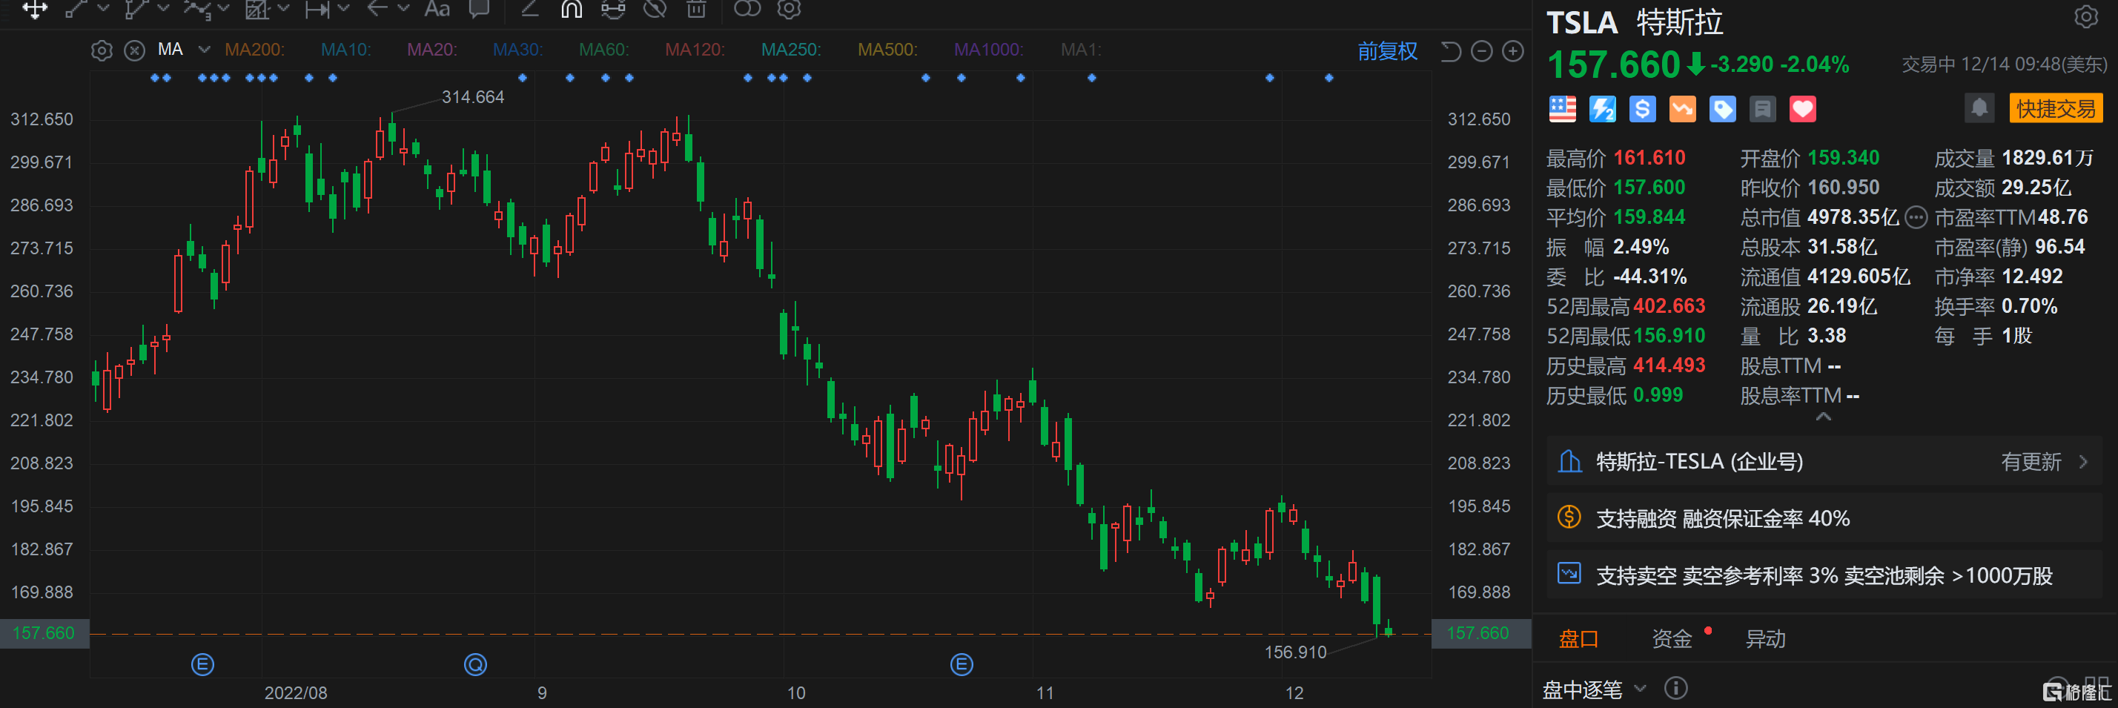Click the first E earnings marker below chart
The width and height of the screenshot is (2118, 708).
202,664
